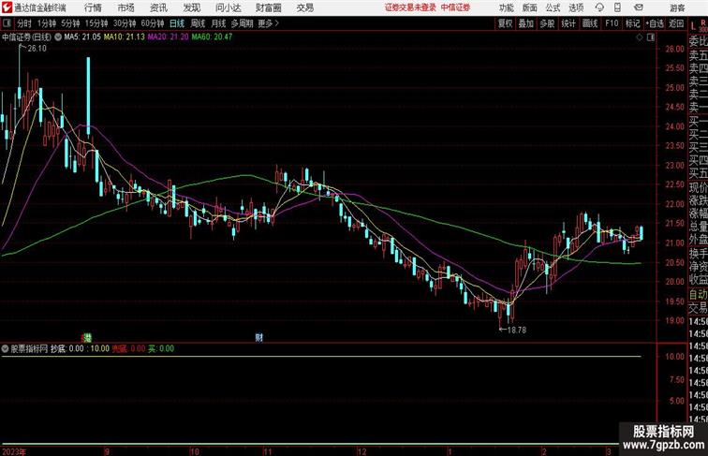Click the 叠加 overlay toolbar button

coord(526,23)
